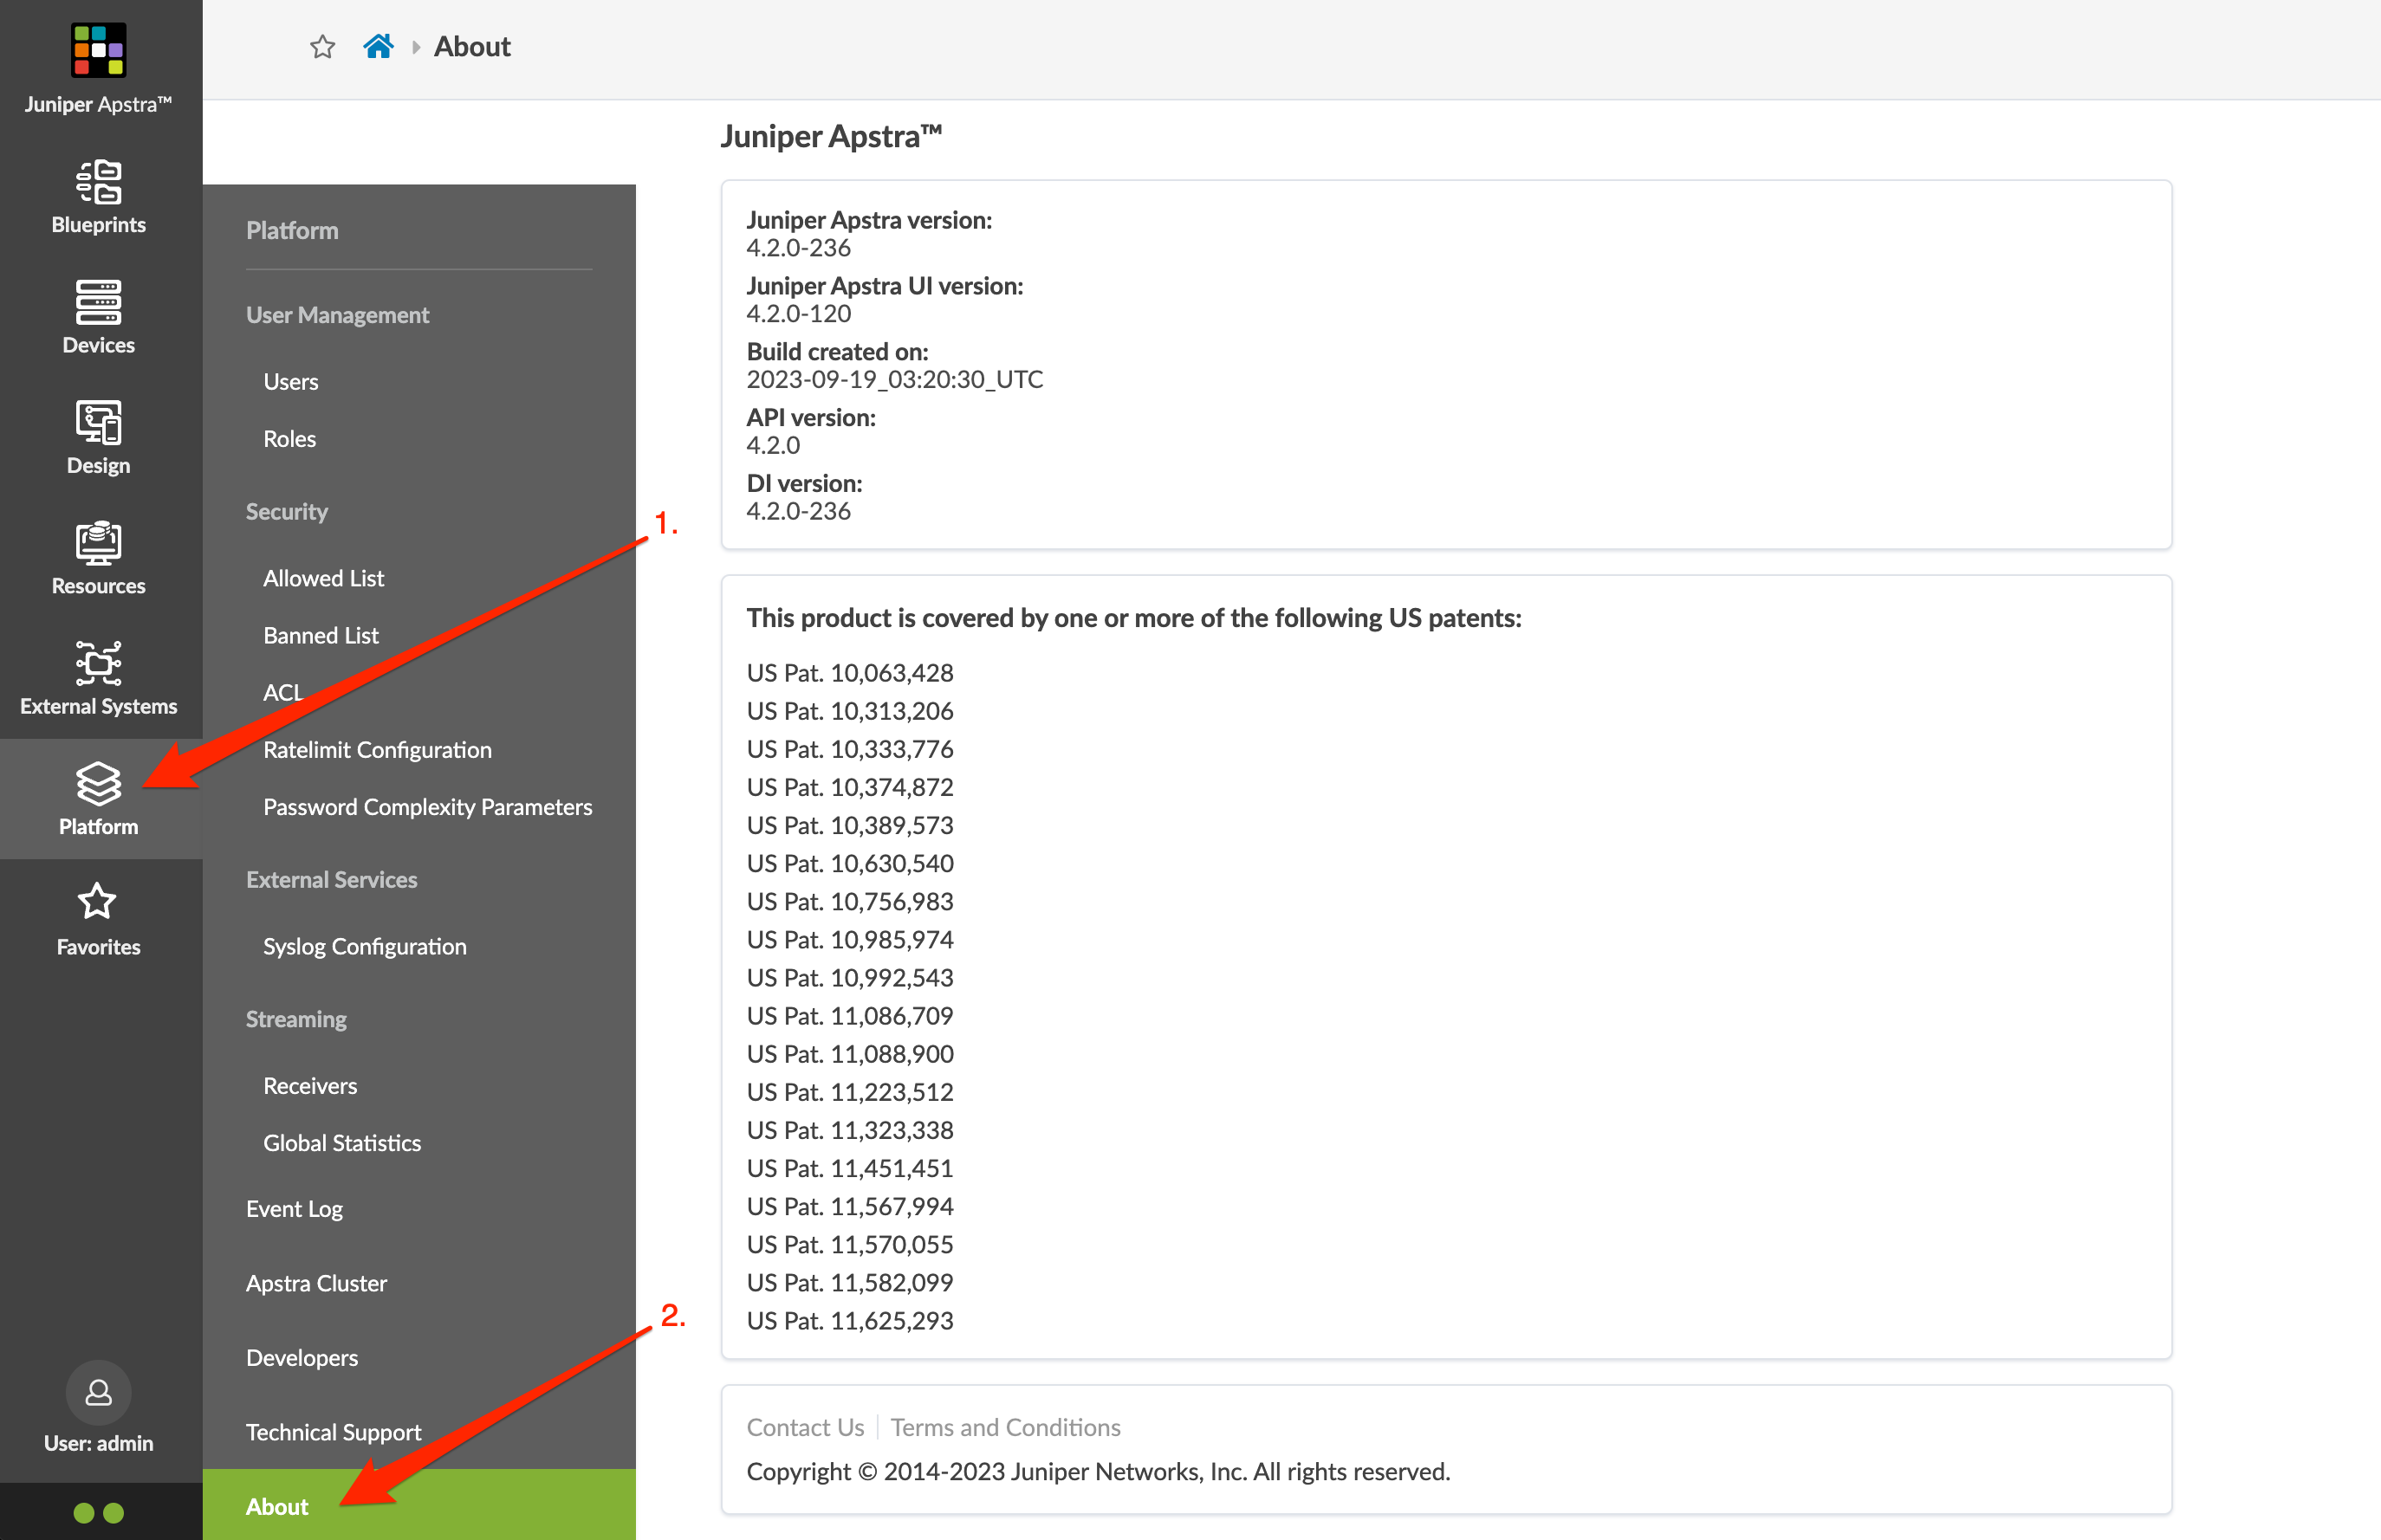Open External Systems from sidebar
Screen dimensions: 2381x1540
click(x=98, y=663)
